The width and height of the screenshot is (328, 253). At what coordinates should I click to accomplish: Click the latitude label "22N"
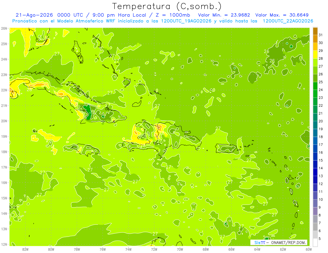(4, 90)
